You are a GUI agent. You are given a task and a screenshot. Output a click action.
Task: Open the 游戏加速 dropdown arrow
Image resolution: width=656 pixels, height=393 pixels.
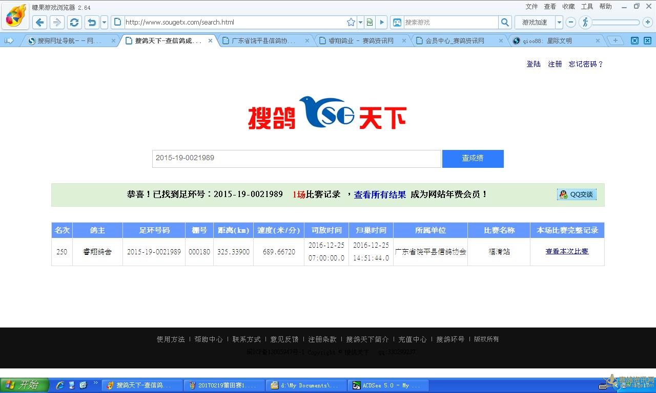(x=559, y=22)
